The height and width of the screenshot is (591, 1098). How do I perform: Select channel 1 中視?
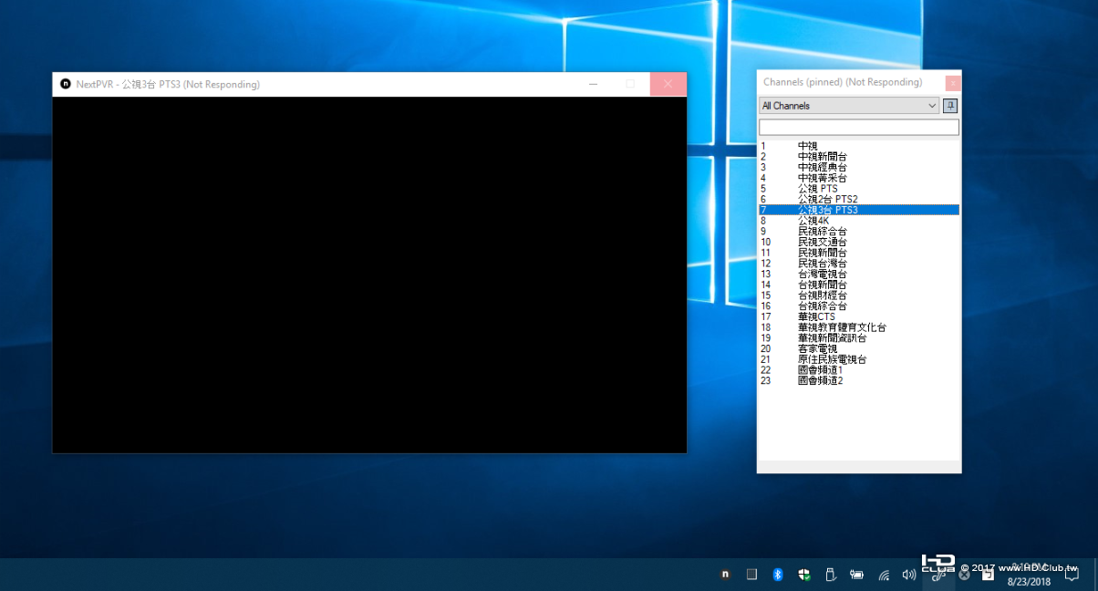tap(807, 146)
